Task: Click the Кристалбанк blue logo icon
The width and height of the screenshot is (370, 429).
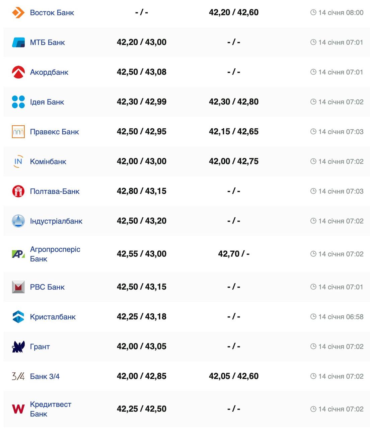Action: coord(18,317)
